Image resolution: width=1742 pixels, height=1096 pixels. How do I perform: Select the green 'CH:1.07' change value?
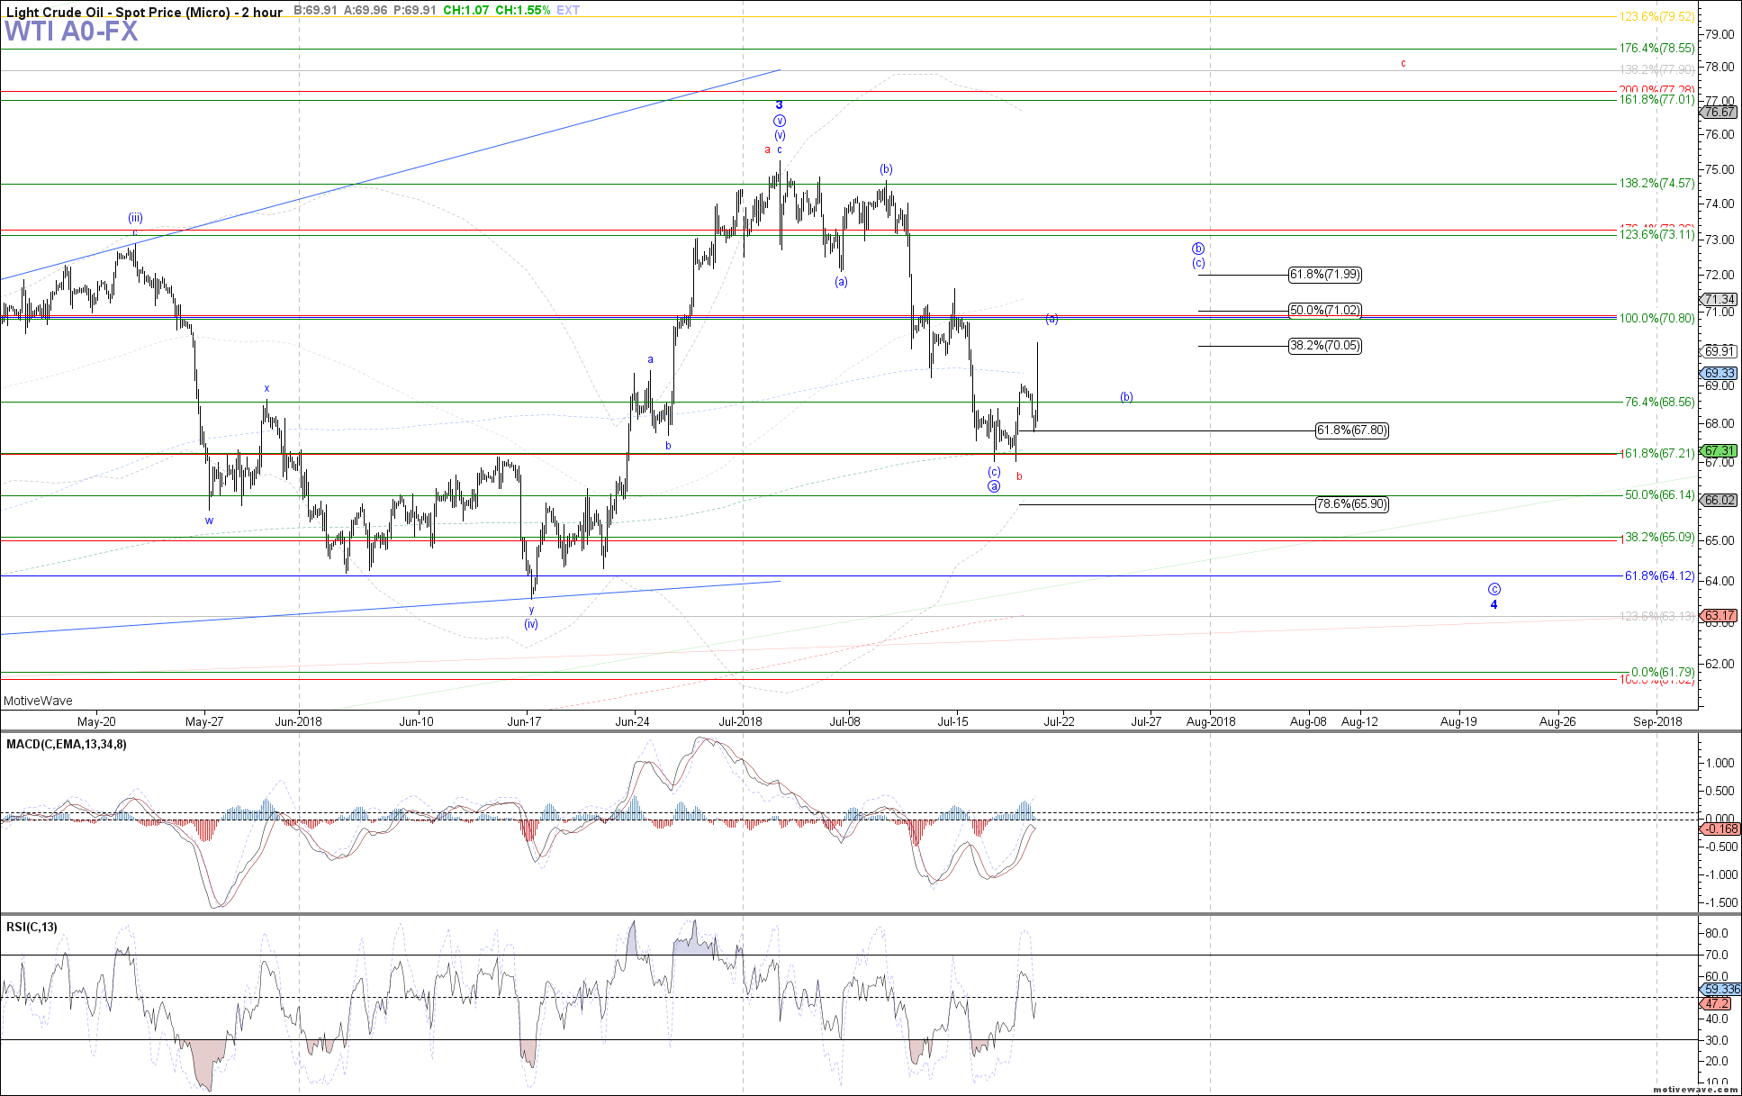(466, 11)
